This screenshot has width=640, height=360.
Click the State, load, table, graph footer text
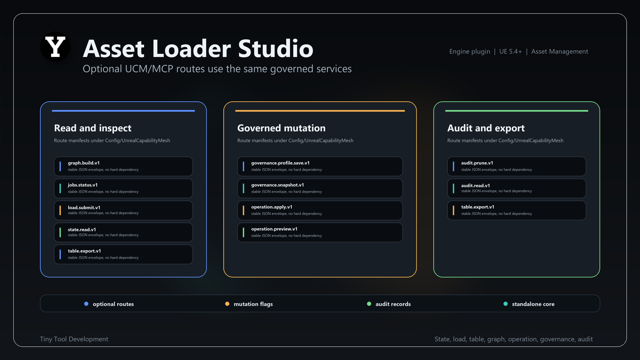[x=514, y=339]
